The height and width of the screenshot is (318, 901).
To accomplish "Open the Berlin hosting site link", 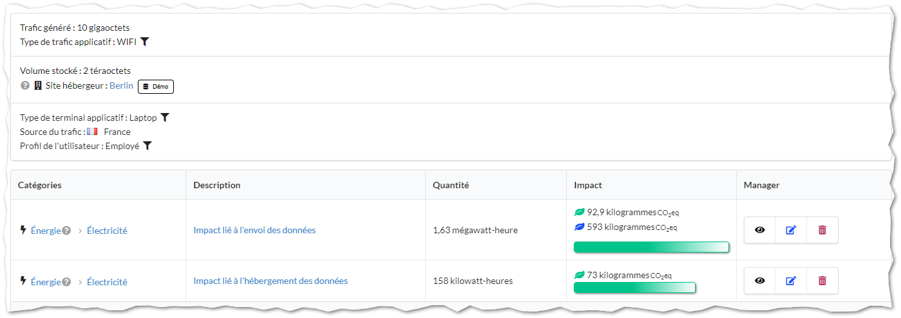I will coord(121,85).
